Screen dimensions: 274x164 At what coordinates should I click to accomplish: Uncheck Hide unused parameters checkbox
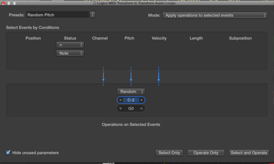point(8,152)
